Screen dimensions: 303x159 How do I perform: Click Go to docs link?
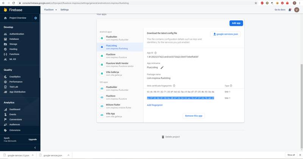(280, 10)
